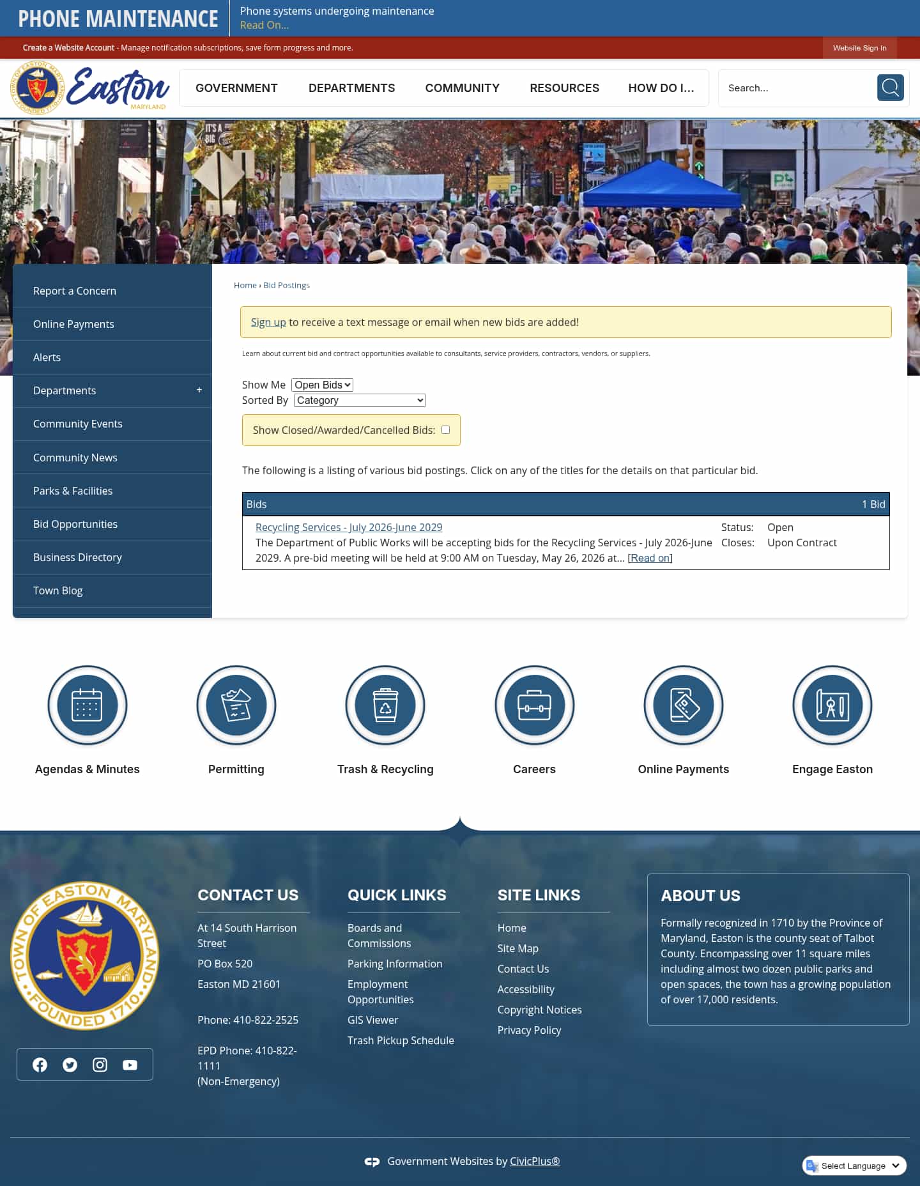Open the Permitting document icon

(236, 705)
